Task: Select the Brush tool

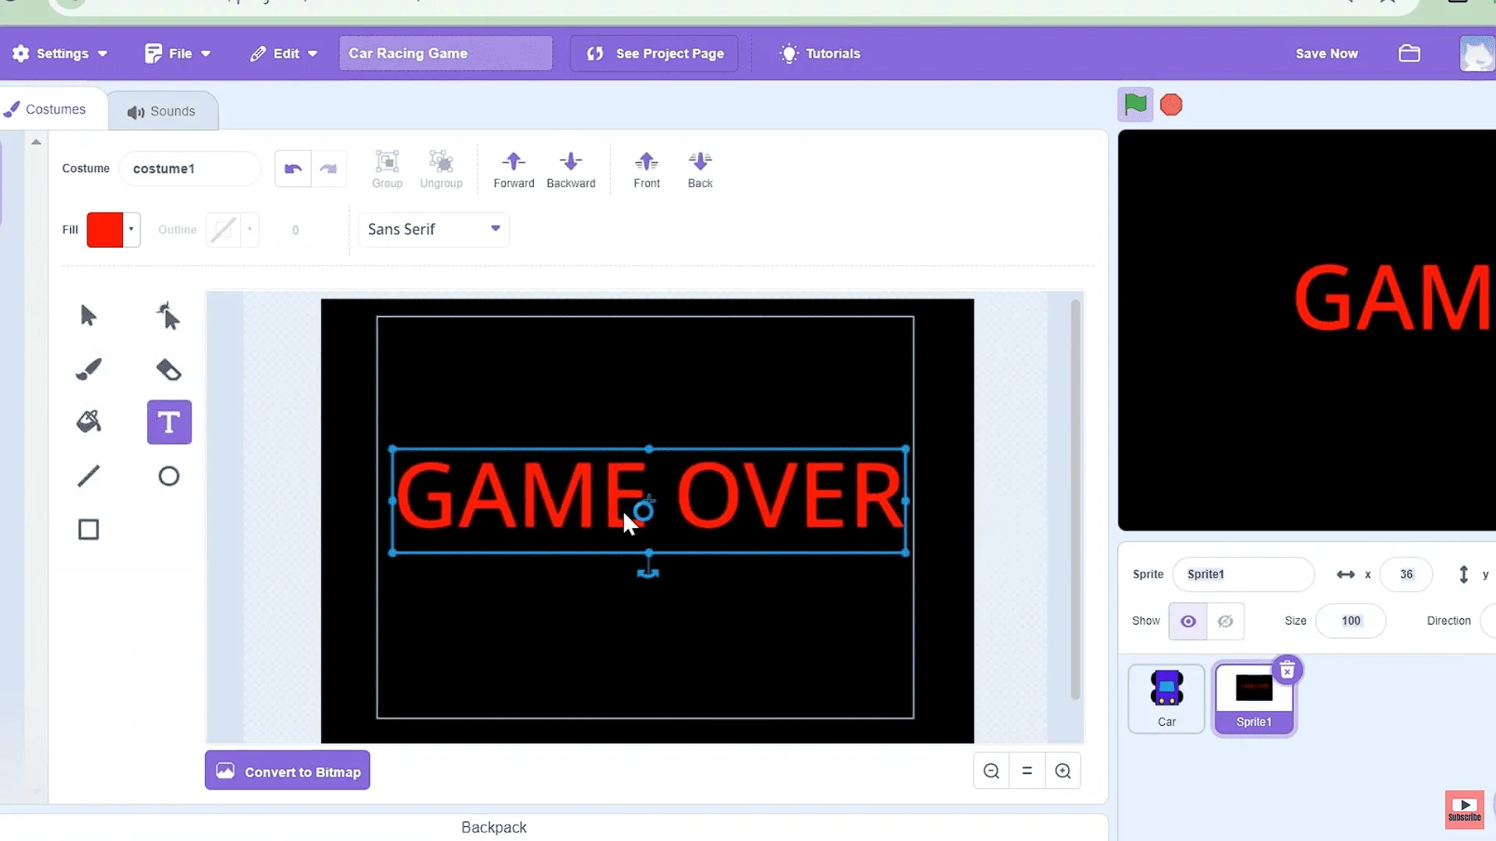Action: tap(88, 369)
